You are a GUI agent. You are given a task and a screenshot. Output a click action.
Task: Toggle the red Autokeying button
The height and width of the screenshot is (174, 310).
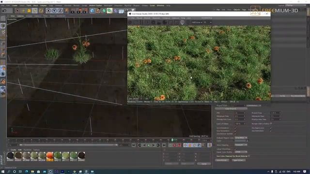click(x=179, y=145)
